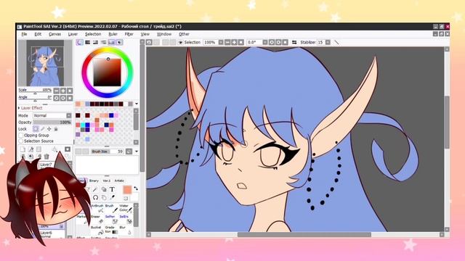Choose the AirBrush tool
The height and width of the screenshot is (261, 465).
[97, 208]
